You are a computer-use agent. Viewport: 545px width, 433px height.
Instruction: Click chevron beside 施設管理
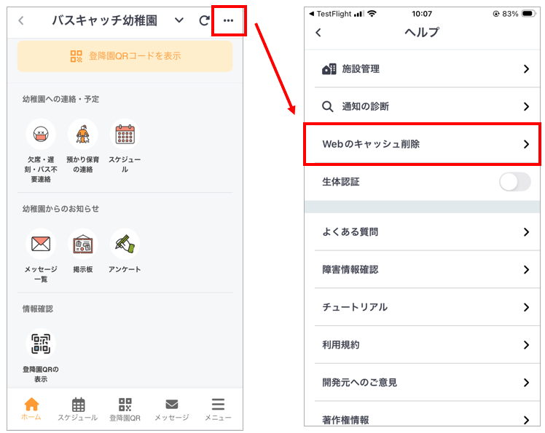click(526, 68)
